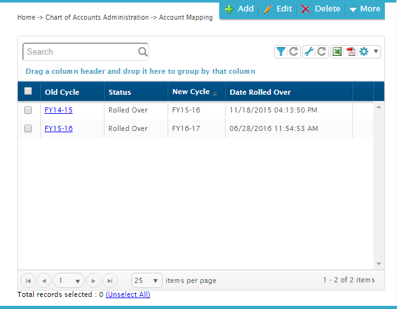This screenshot has height=309, width=397.
Task: Open the filter funnel icon
Action: (x=280, y=52)
